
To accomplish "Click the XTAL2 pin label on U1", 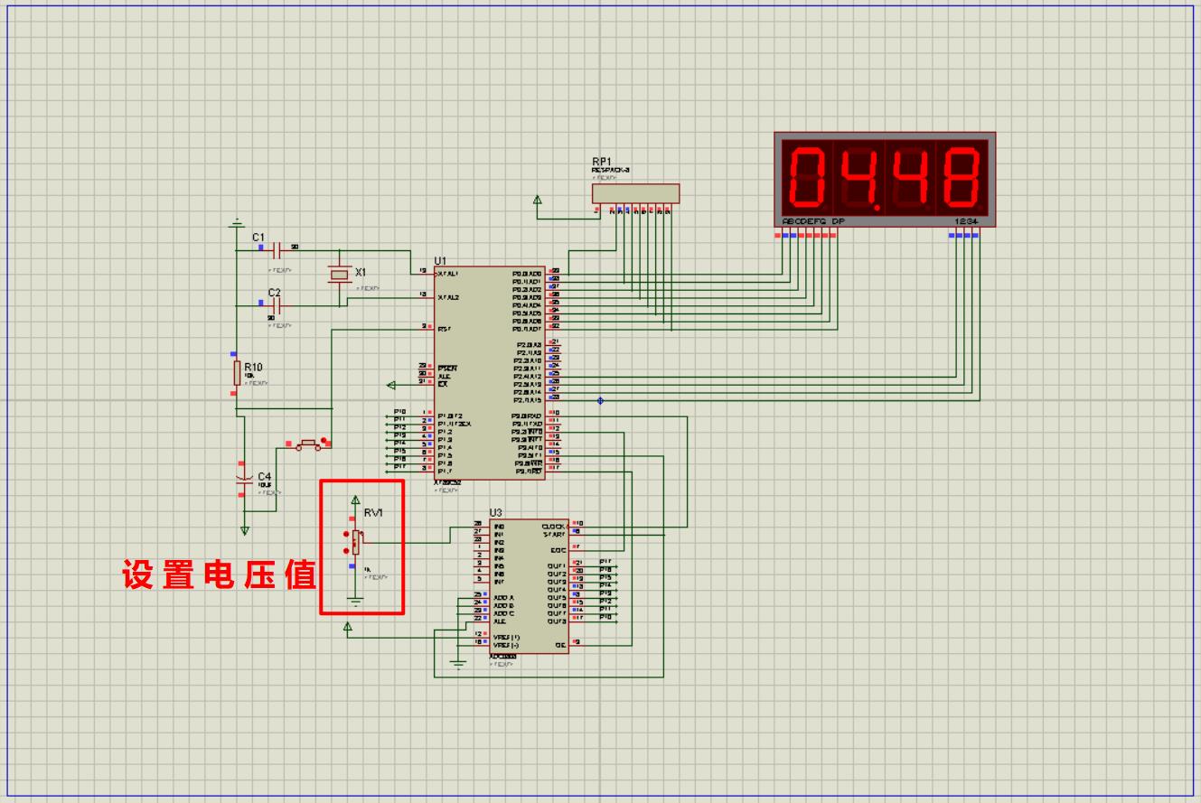I will (x=448, y=296).
